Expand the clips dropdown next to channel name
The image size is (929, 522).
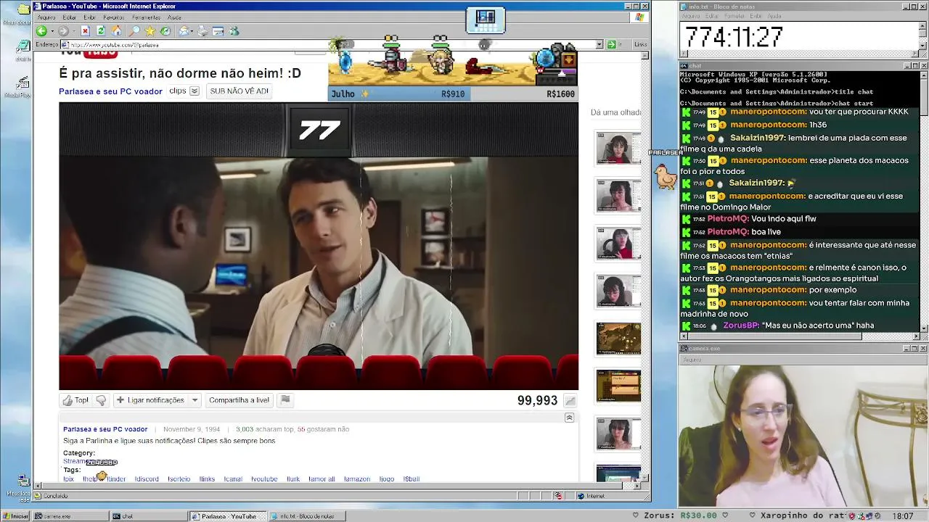pyautogui.click(x=195, y=91)
